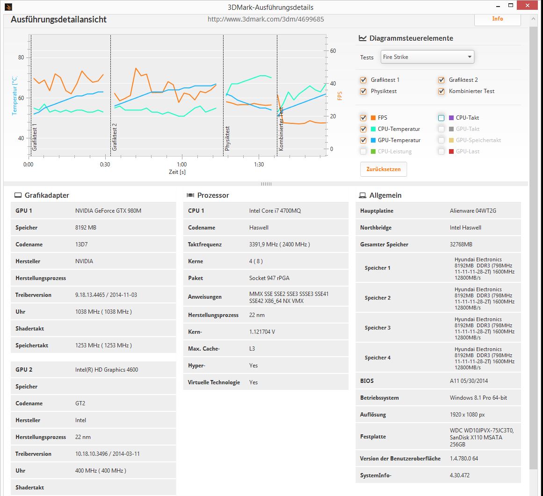Click the chip icon next to Prozessor

(x=190, y=195)
